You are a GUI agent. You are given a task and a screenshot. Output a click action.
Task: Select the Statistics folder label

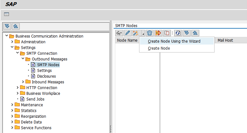(x=29, y=110)
